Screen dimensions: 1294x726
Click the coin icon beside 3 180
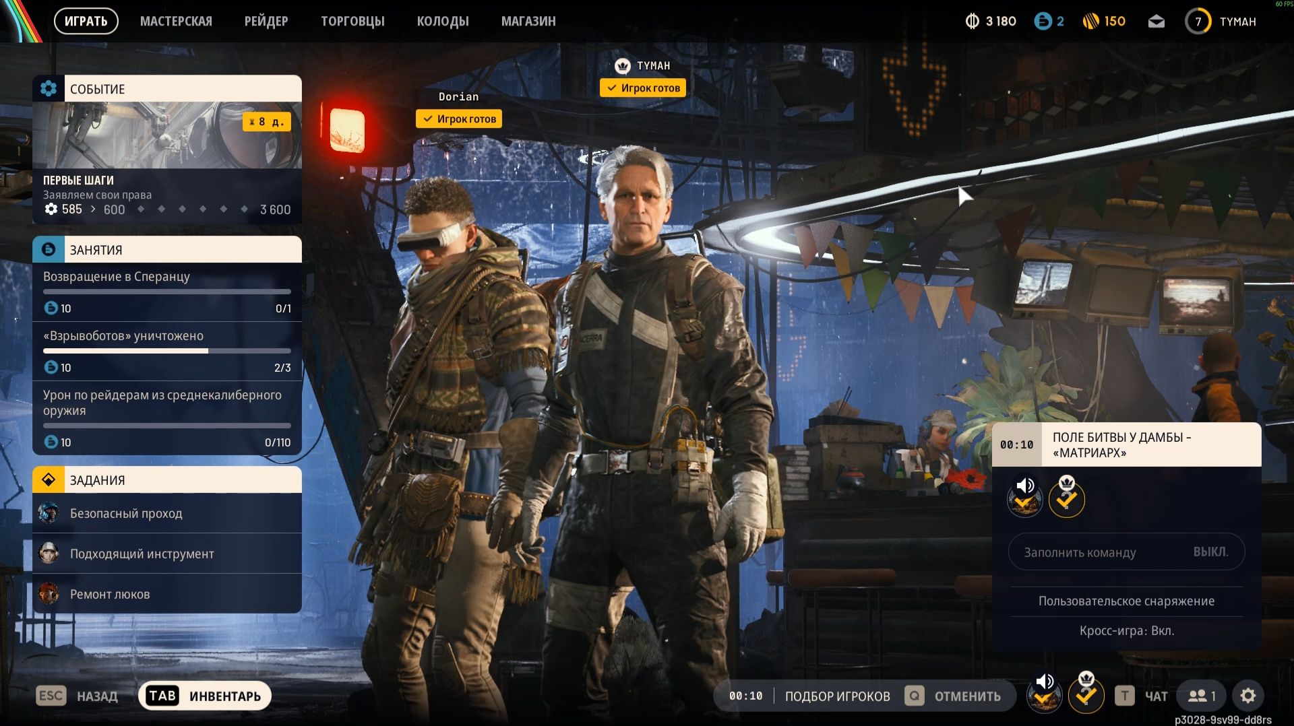pyautogui.click(x=972, y=22)
